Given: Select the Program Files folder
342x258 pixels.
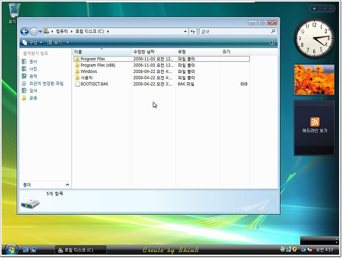Looking at the screenshot, I should (x=161, y=59).
